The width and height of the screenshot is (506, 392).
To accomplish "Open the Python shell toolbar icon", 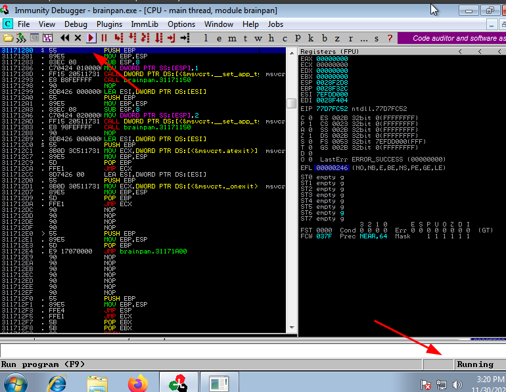I will click(x=21, y=38).
